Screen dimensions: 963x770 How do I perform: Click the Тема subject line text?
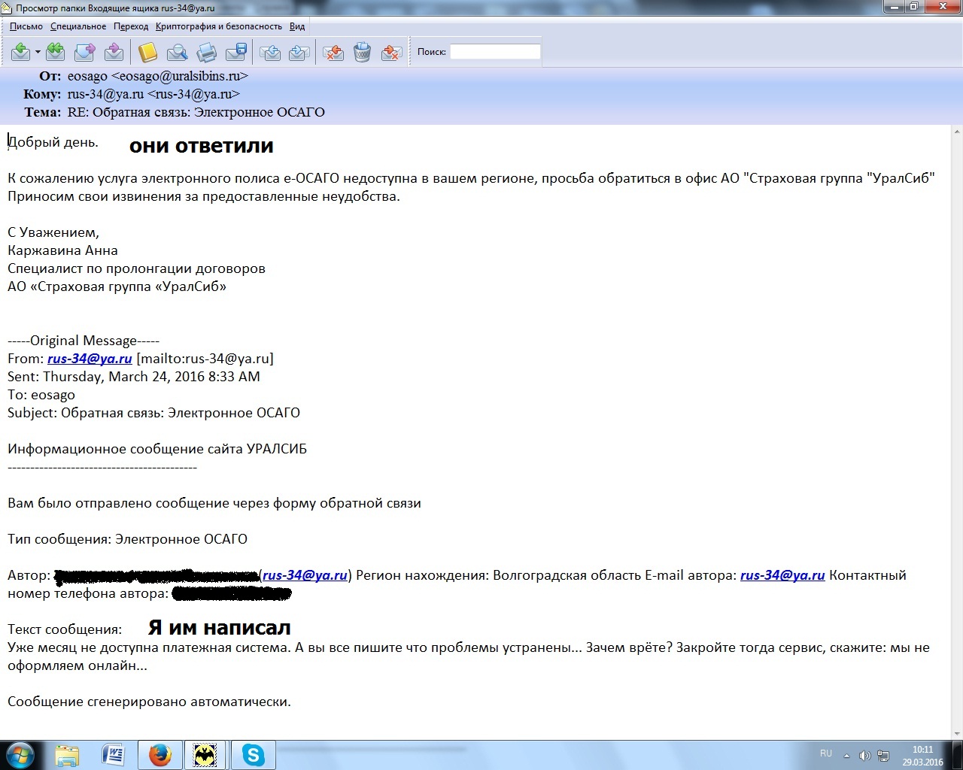pyautogui.click(x=196, y=112)
